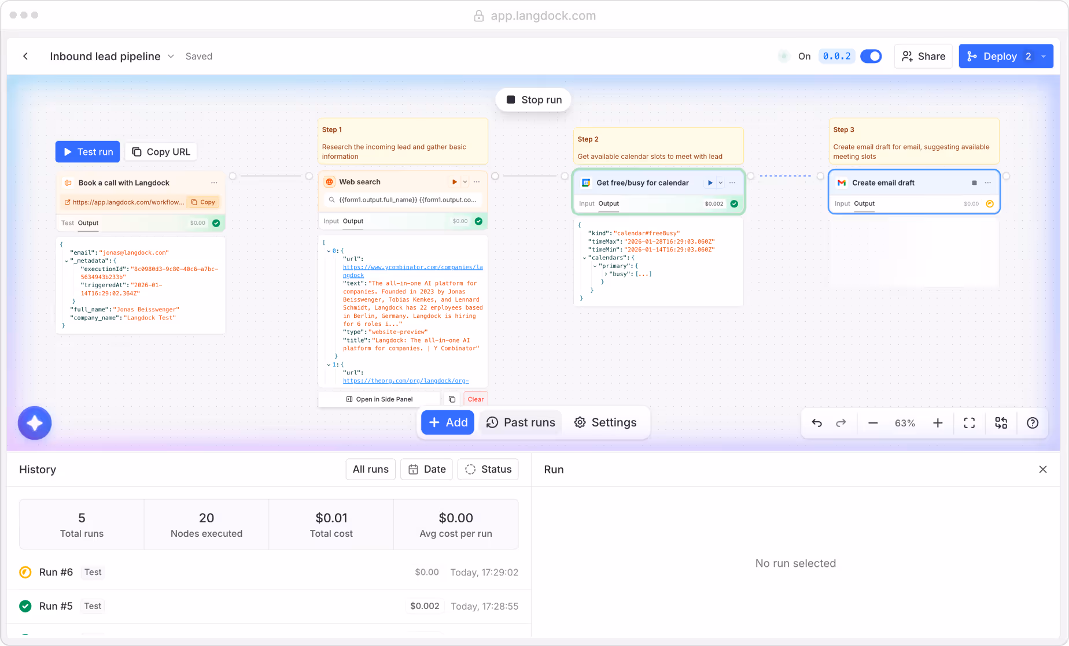Image resolution: width=1069 pixels, height=646 pixels.
Task: Open Create email draft more menu
Action: pos(988,183)
